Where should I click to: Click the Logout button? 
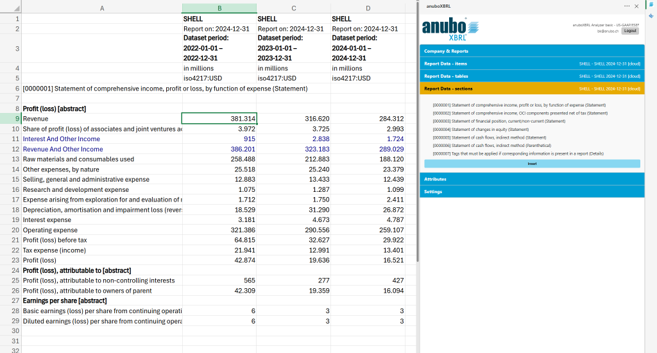pos(630,31)
